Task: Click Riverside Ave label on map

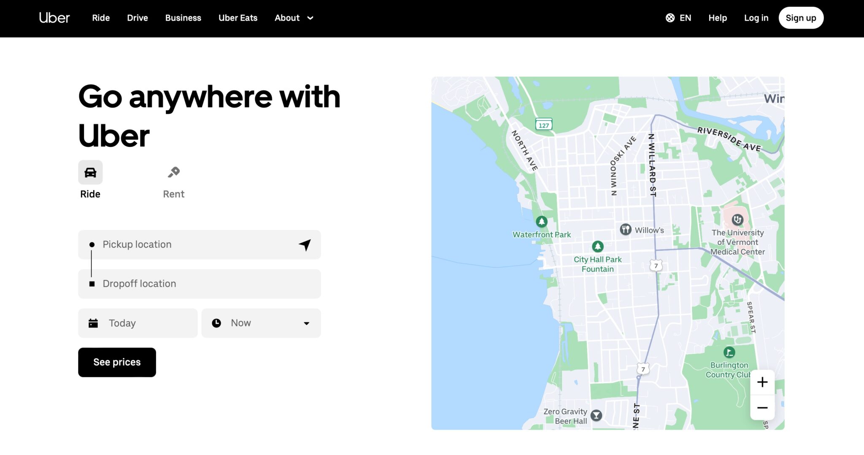Action: click(729, 139)
